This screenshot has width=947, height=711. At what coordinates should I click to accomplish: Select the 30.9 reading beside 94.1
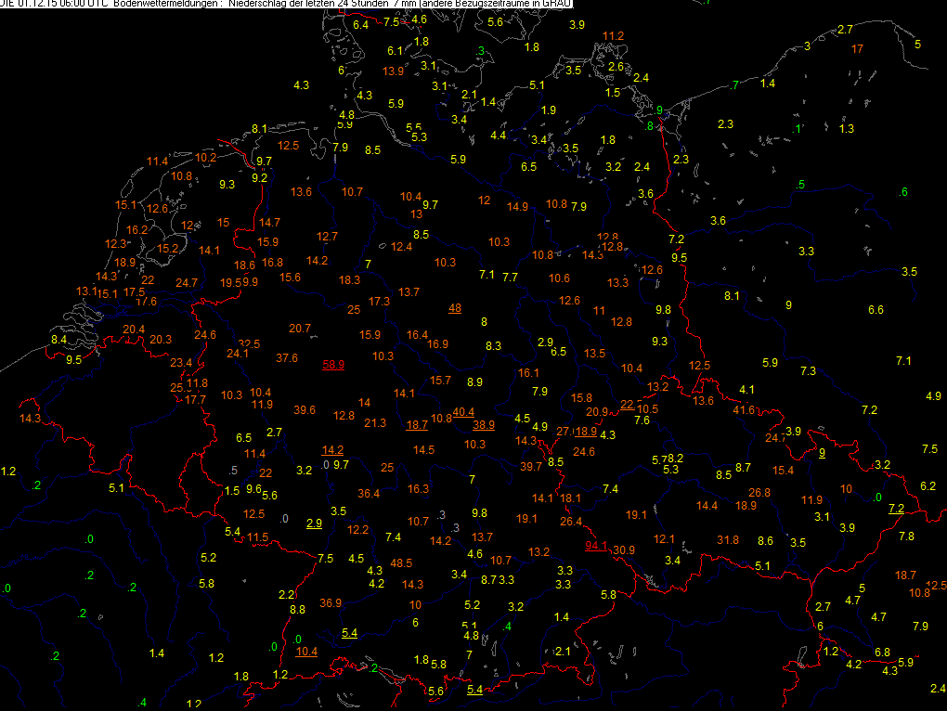tap(624, 550)
